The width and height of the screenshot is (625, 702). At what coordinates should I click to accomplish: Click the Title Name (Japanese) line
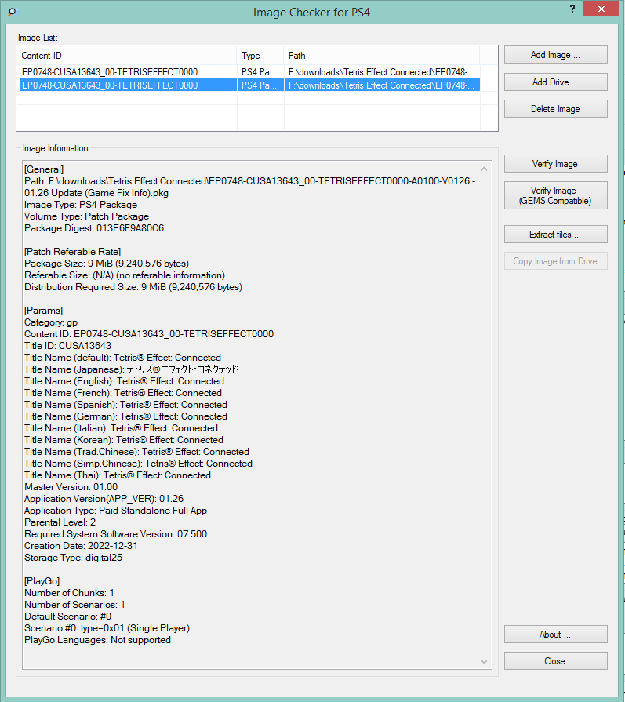pyautogui.click(x=131, y=369)
